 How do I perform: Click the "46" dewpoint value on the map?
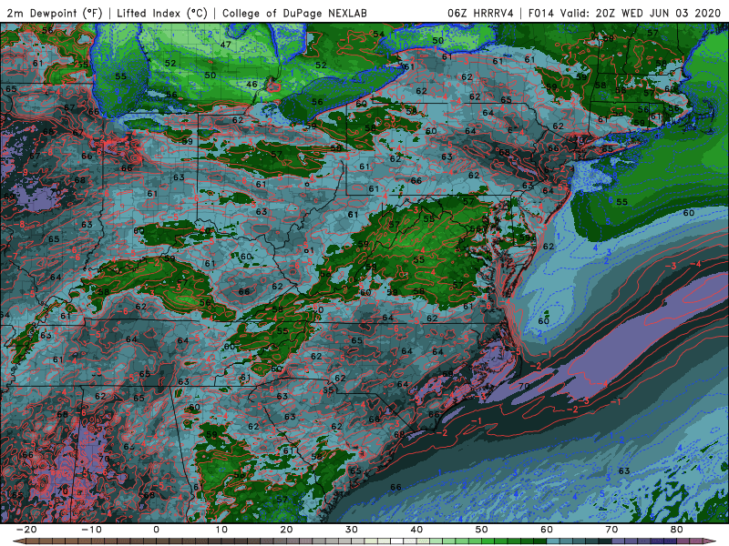tap(252, 84)
